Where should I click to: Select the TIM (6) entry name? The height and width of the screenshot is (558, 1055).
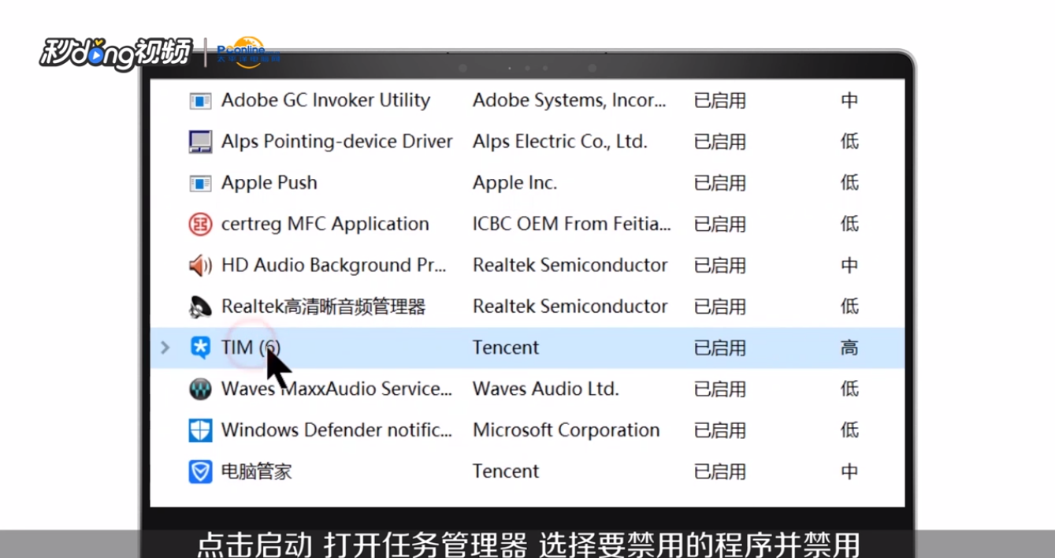pyautogui.click(x=251, y=348)
